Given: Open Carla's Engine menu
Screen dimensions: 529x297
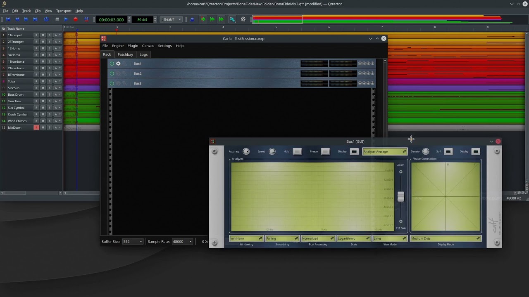Looking at the screenshot, I should point(118,46).
